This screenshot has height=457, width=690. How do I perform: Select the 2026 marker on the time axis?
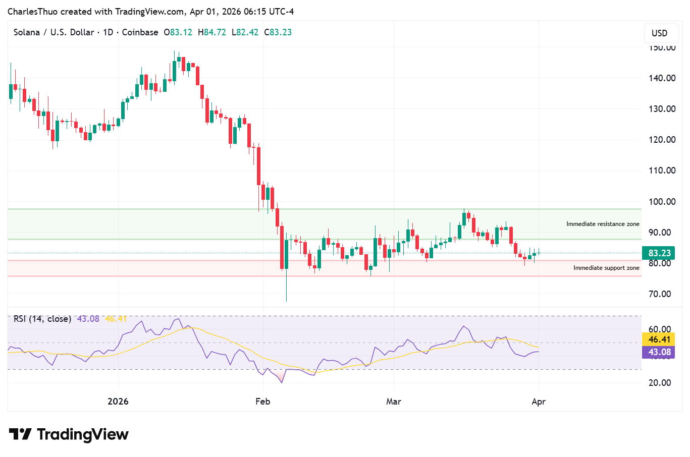[x=118, y=402]
